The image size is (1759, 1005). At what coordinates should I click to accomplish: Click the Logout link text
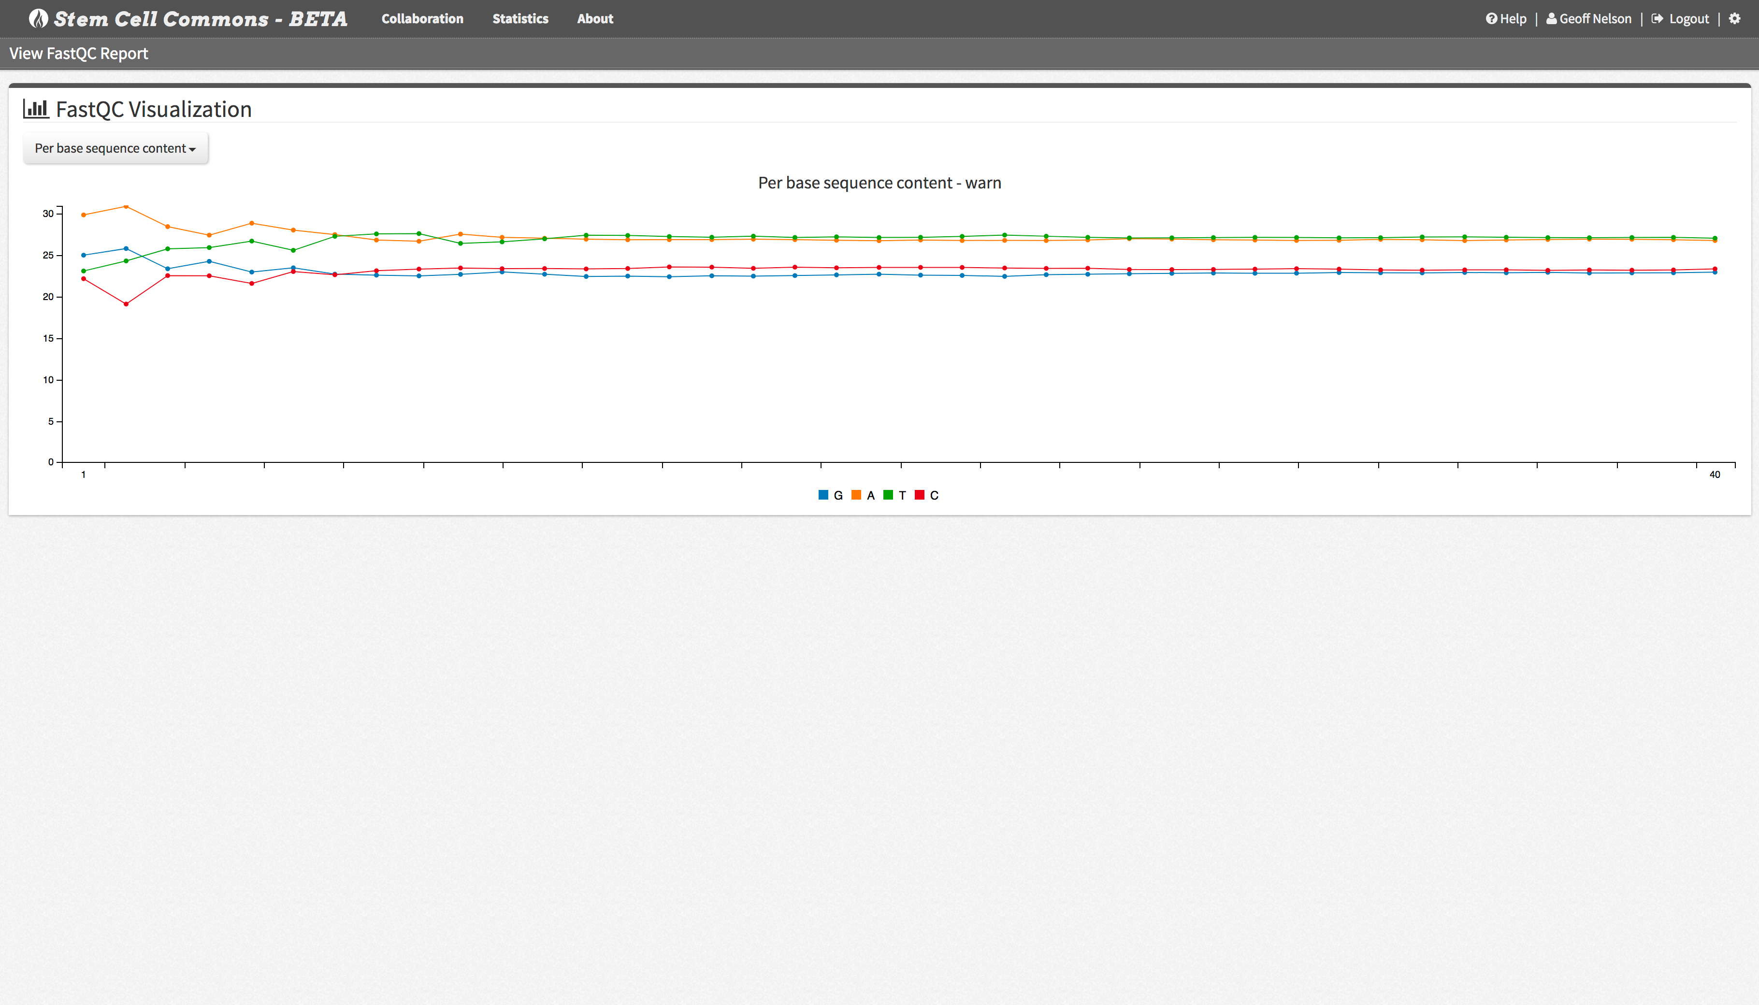pos(1689,19)
